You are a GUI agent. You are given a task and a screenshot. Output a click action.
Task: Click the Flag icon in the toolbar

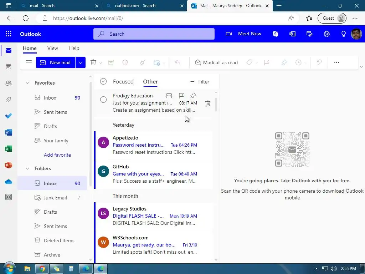[x=267, y=62]
